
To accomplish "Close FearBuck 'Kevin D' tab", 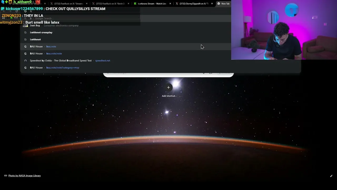I will 128,4.
